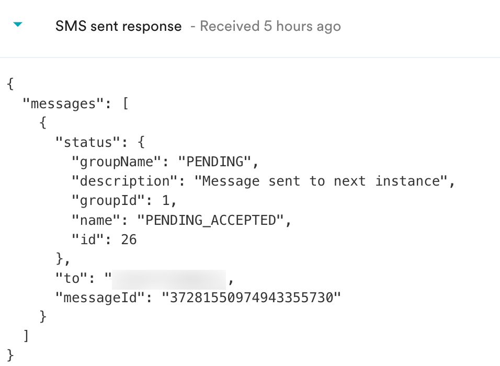
Task: Select the messageId number 37281550974943355730
Action: (252, 298)
